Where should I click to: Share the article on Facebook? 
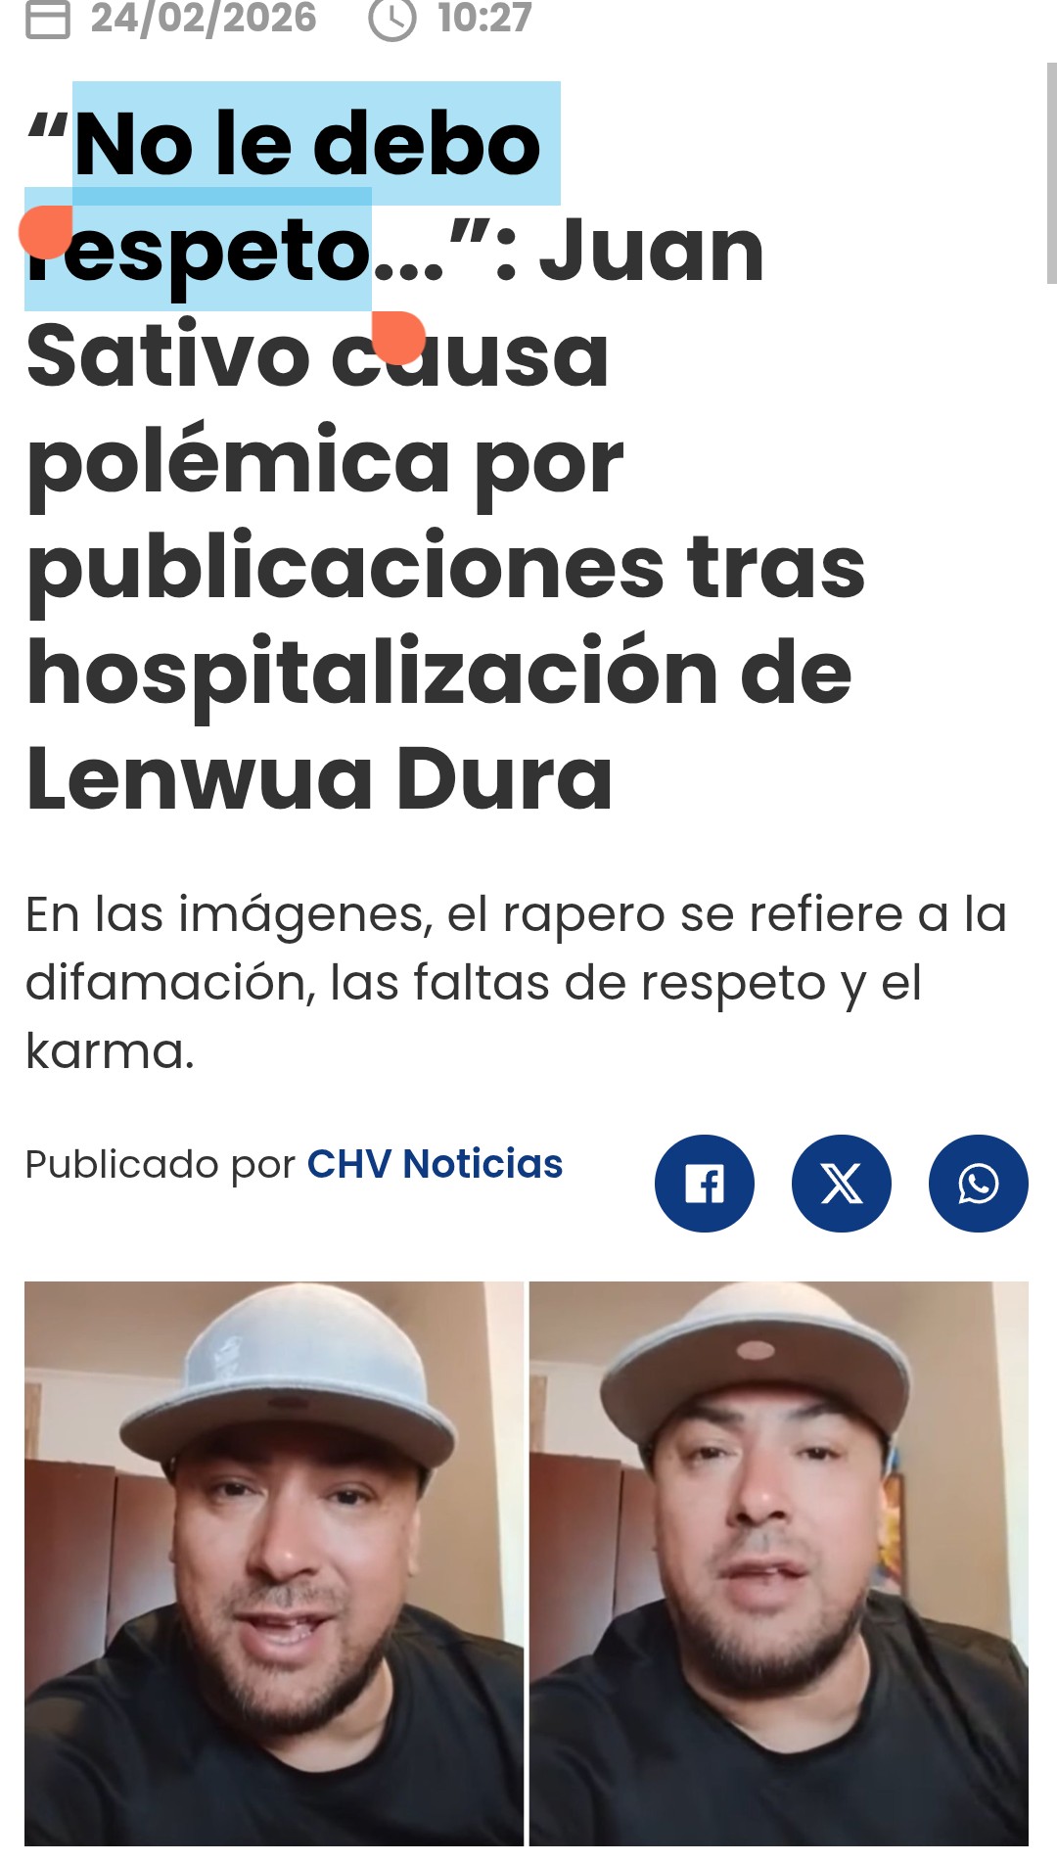705,1184
